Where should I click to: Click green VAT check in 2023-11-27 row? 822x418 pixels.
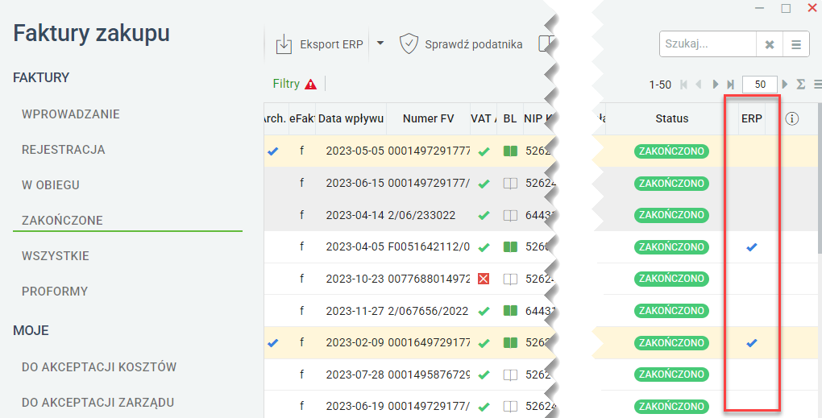pyautogui.click(x=484, y=311)
